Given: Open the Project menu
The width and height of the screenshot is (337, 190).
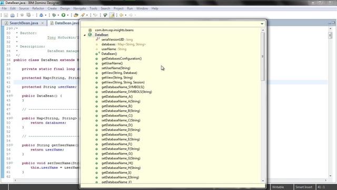Looking at the screenshot, I should point(118,8).
